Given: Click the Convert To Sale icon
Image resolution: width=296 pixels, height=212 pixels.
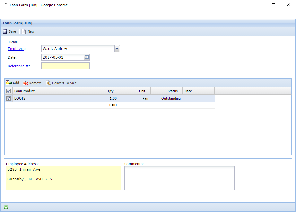Looking at the screenshot, I should (x=48, y=83).
